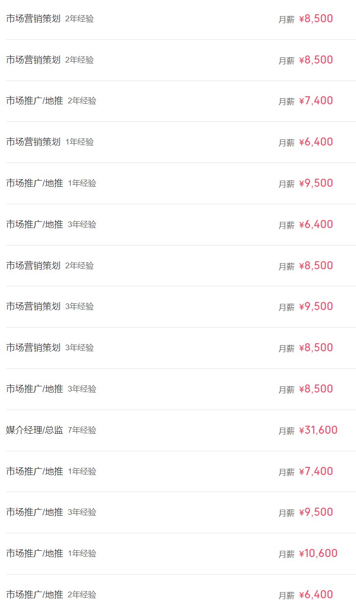The width and height of the screenshot is (356, 612).
Task: Click the ¥10,600 monthly salary figure
Action: [318, 554]
